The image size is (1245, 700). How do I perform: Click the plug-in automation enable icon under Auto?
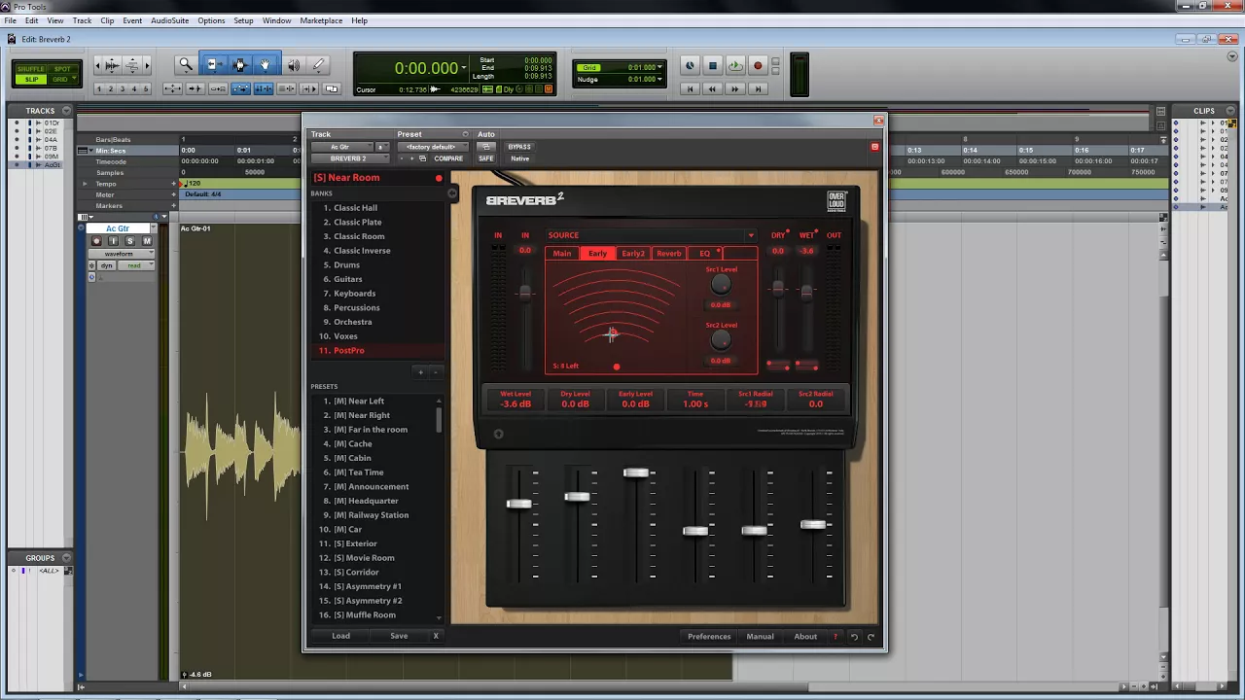(x=485, y=147)
